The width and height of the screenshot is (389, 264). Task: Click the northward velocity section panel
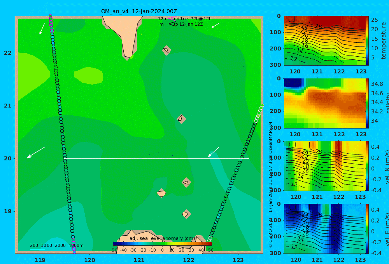[324, 166]
